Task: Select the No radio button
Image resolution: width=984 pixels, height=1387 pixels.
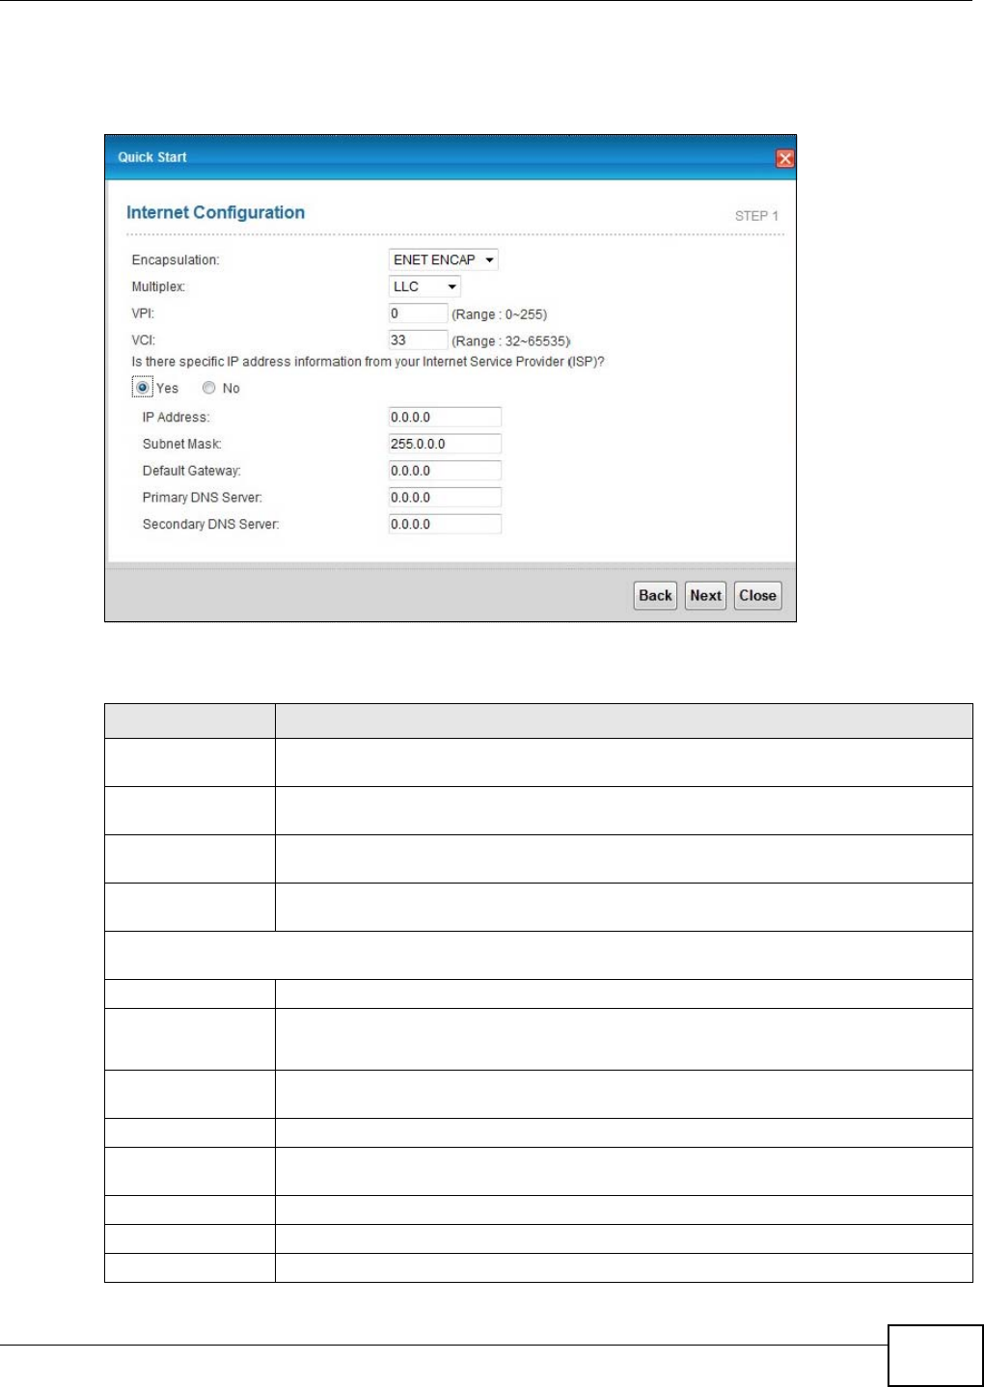Action: tap(208, 388)
